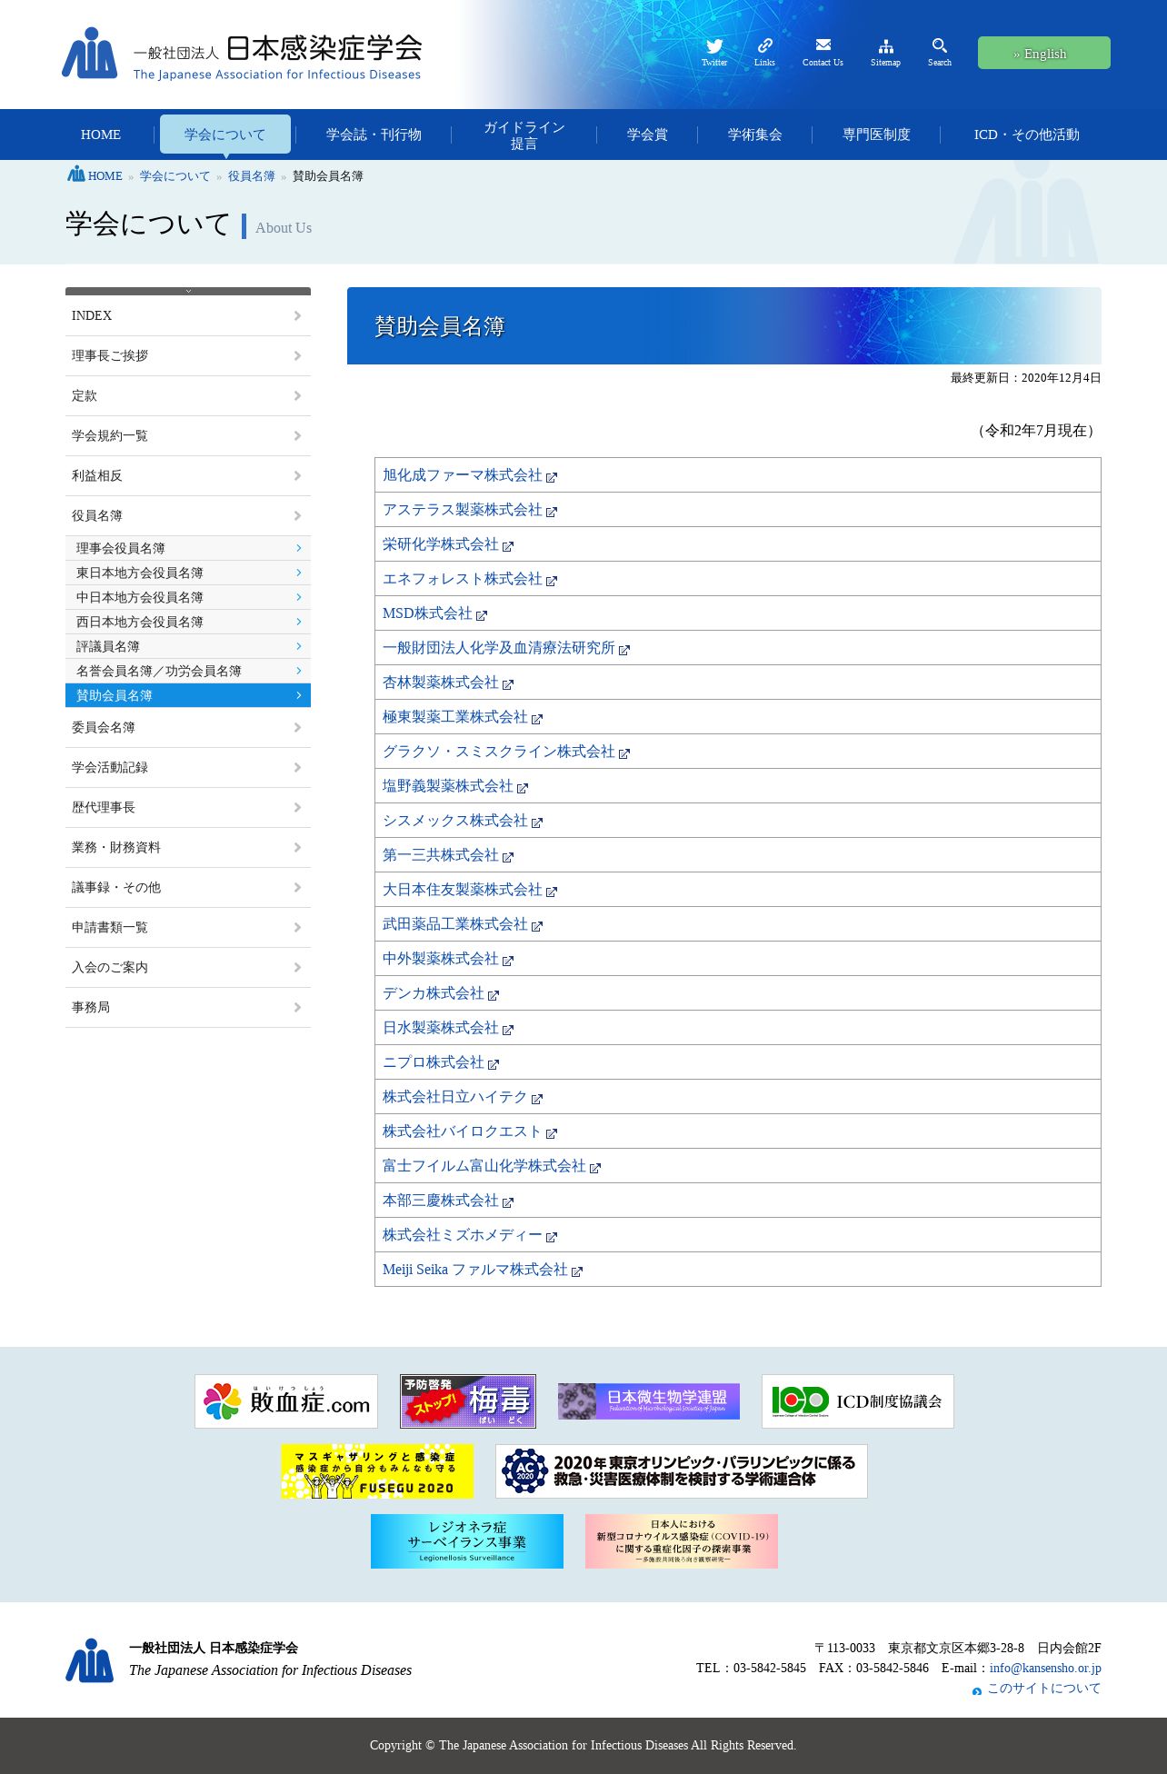Open 学会賞 navigation item
Image resolution: width=1167 pixels, height=1774 pixels.
[647, 135]
